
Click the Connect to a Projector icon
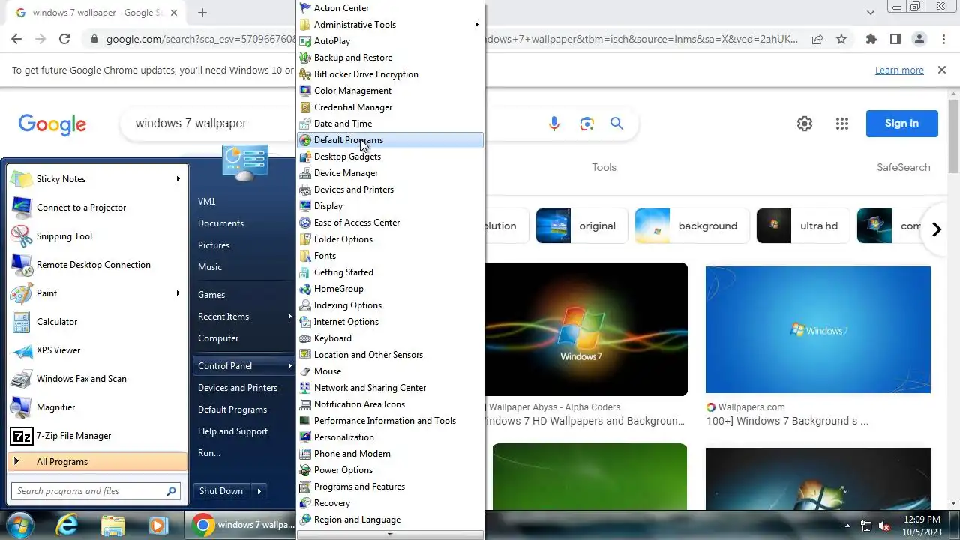22,208
